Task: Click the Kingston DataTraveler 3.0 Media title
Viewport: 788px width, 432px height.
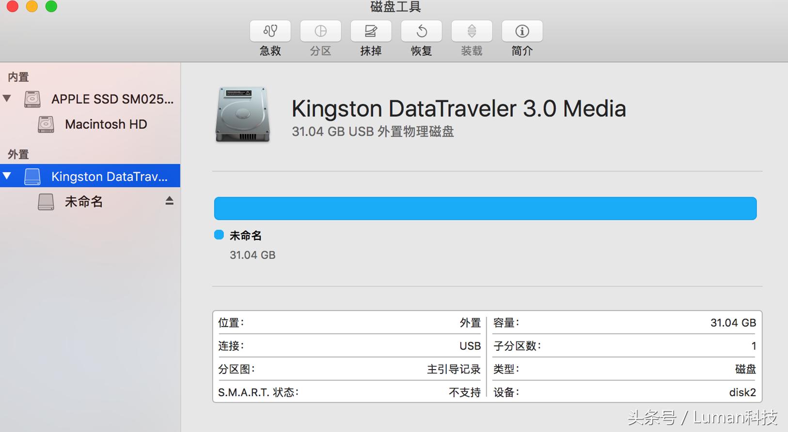Action: (459, 108)
